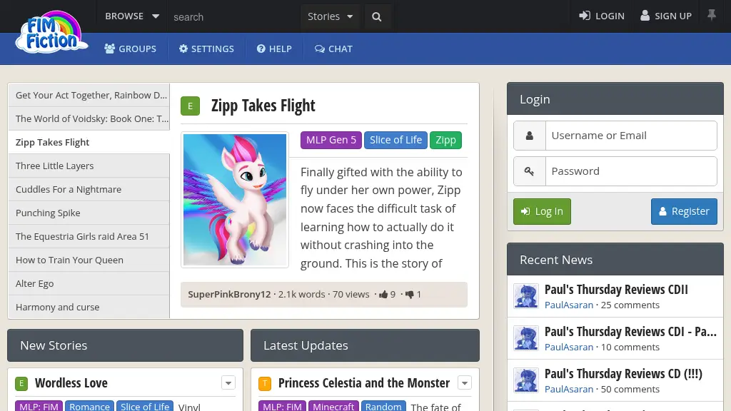Click the E rating badge beside Zipp Takes Flight
The width and height of the screenshot is (731, 411).
pyautogui.click(x=190, y=106)
